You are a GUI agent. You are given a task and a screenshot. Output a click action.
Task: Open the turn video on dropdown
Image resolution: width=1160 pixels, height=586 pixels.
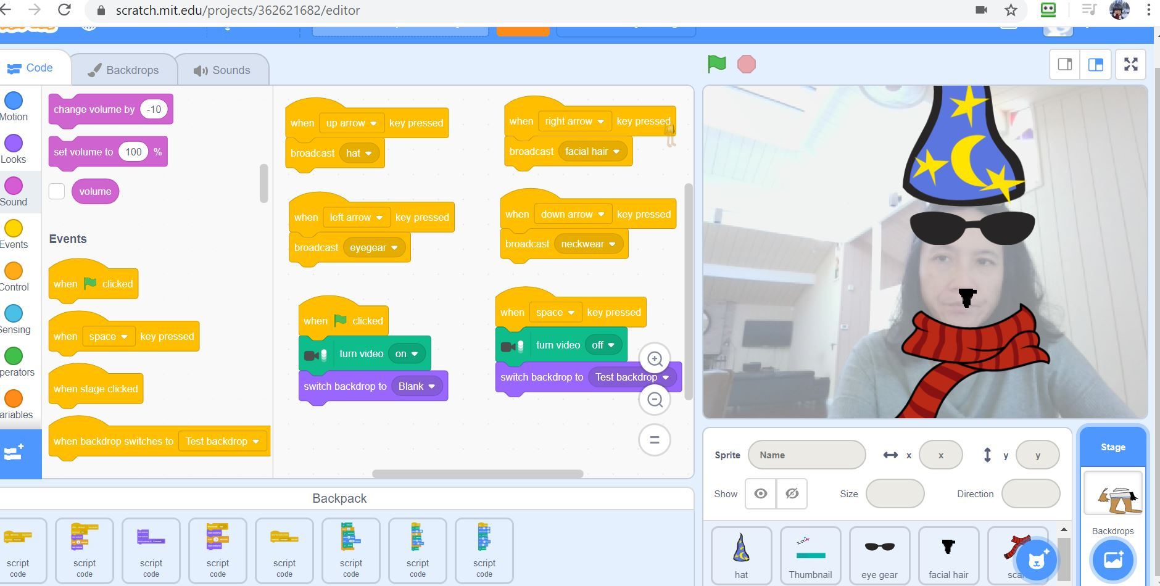click(407, 353)
